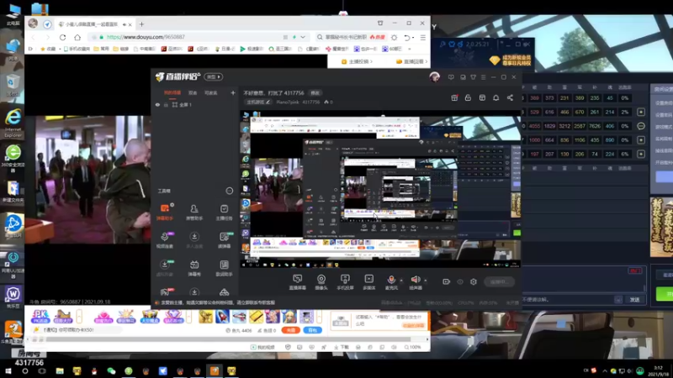
Task: Open the message icon in 直播伴侣 title bar
Action: 451,77
